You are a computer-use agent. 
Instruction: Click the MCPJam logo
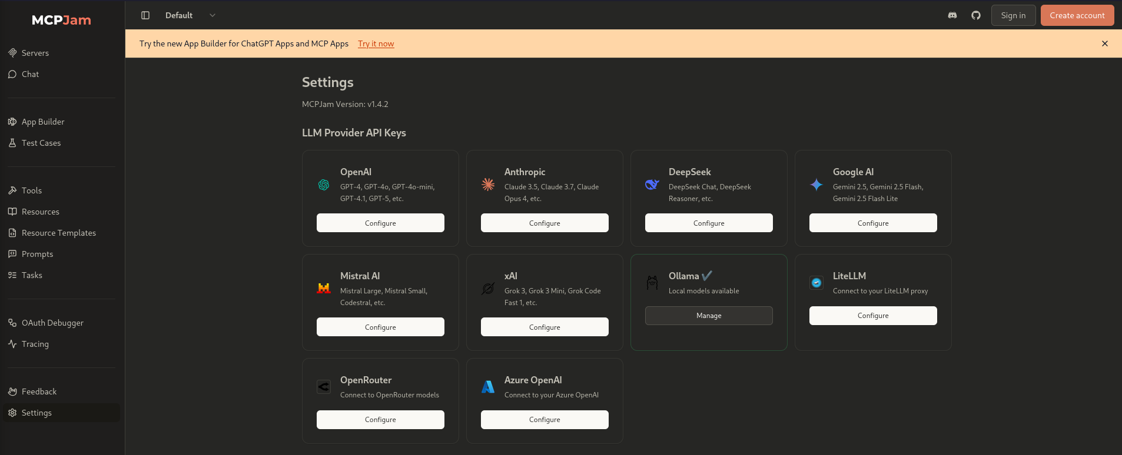coord(62,20)
